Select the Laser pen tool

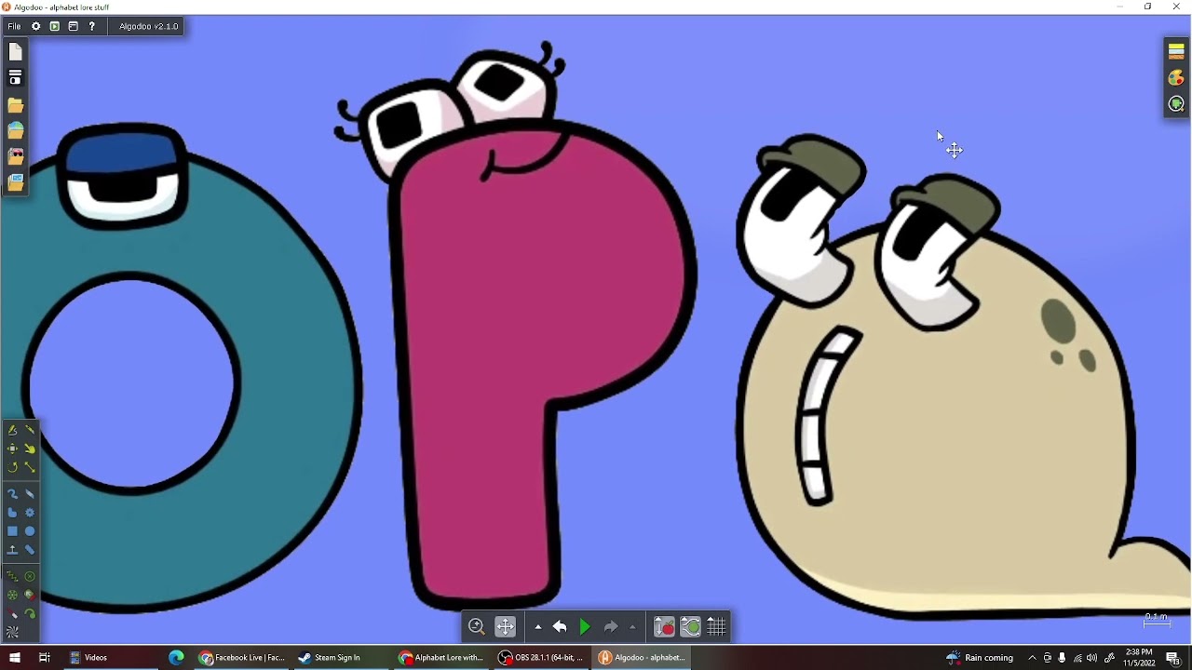(x=12, y=613)
